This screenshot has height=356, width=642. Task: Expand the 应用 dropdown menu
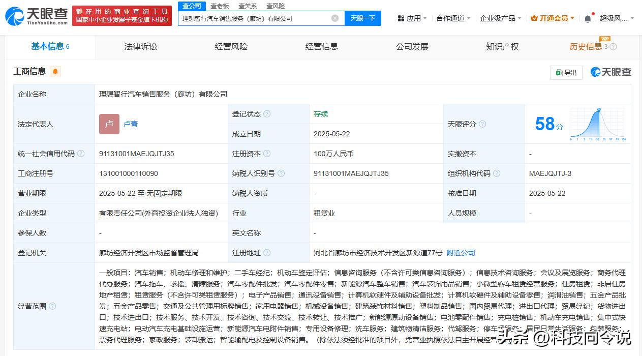pos(412,18)
